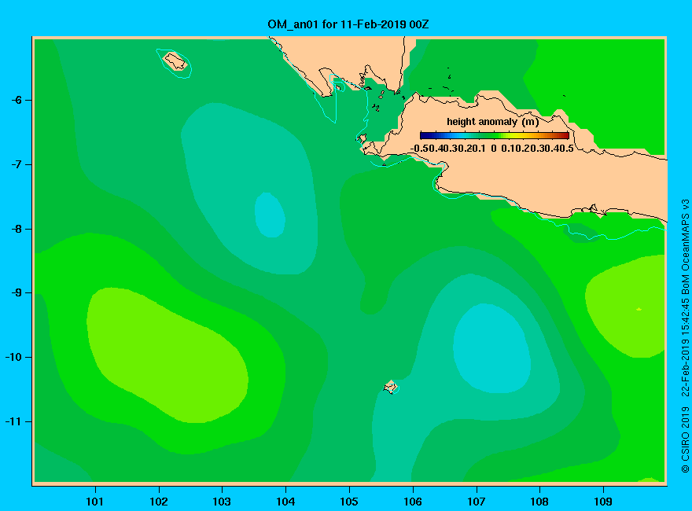Click the longitude label "103"
Image resolution: width=692 pixels, height=511 pixels.
click(222, 502)
